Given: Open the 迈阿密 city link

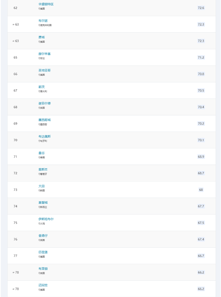Looking at the screenshot, I should (x=43, y=285).
